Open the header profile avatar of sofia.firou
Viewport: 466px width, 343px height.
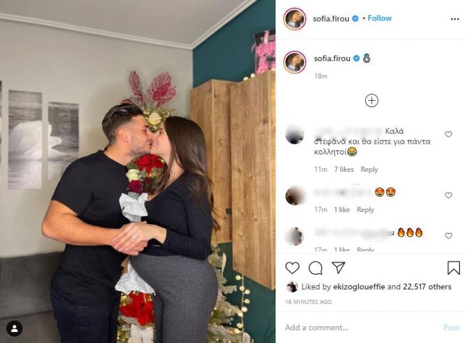295,19
